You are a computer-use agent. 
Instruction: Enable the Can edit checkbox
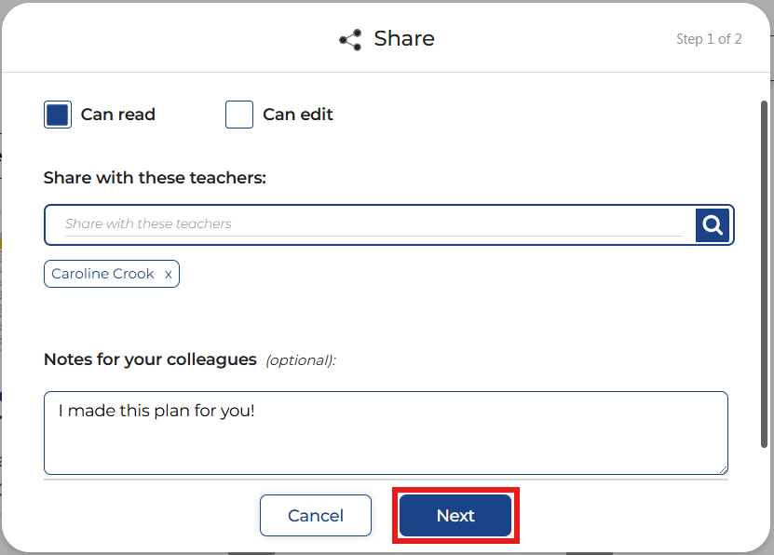pyautogui.click(x=239, y=115)
